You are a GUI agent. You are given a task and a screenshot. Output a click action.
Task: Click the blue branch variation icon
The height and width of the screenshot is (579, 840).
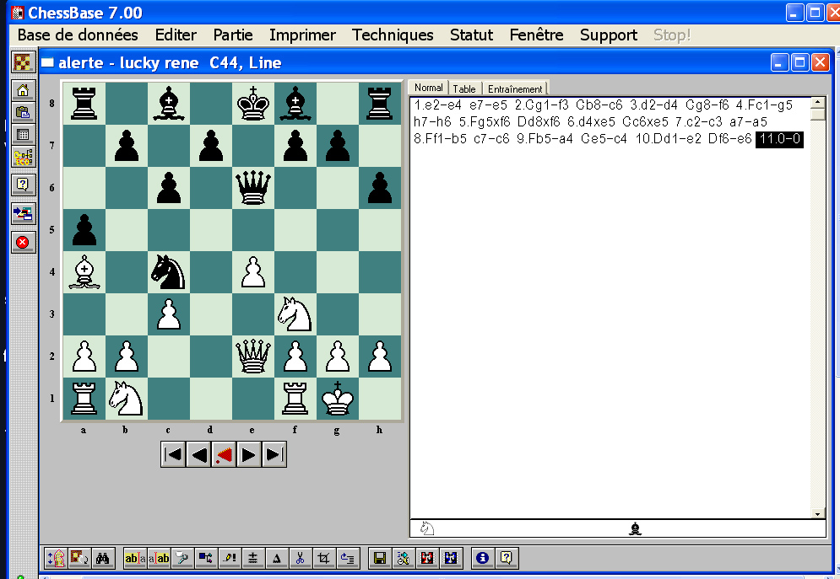[x=206, y=558]
